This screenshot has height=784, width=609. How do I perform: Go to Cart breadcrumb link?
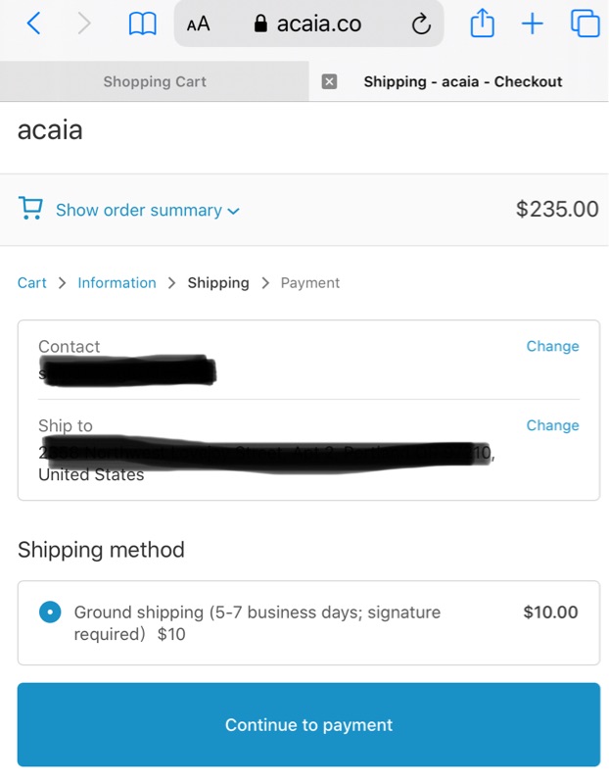pos(32,282)
